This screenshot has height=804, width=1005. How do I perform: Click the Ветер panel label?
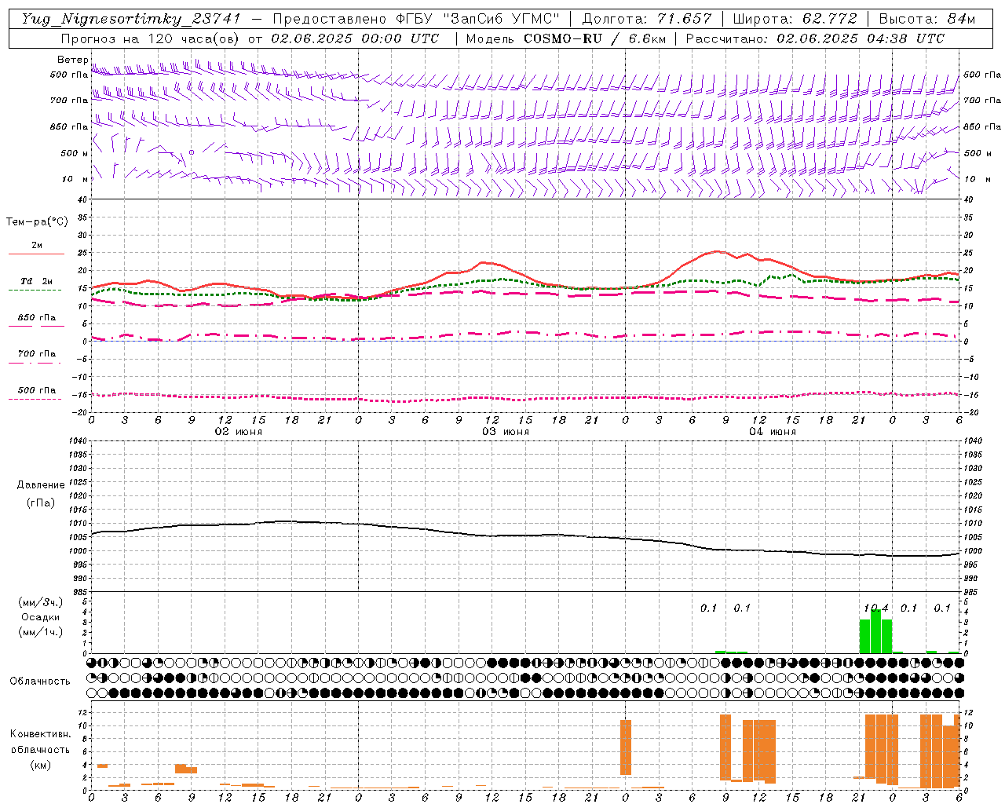[x=72, y=60]
